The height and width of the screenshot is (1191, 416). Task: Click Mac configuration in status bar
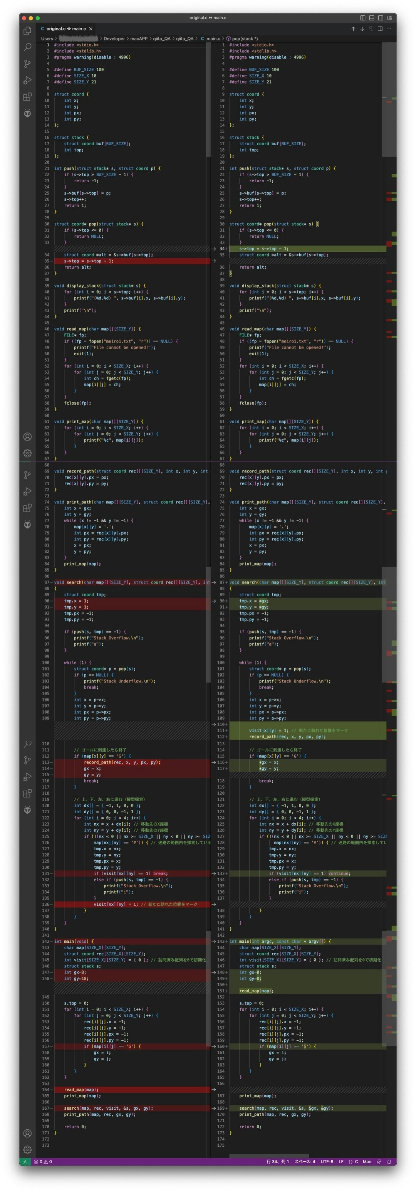click(x=367, y=1161)
